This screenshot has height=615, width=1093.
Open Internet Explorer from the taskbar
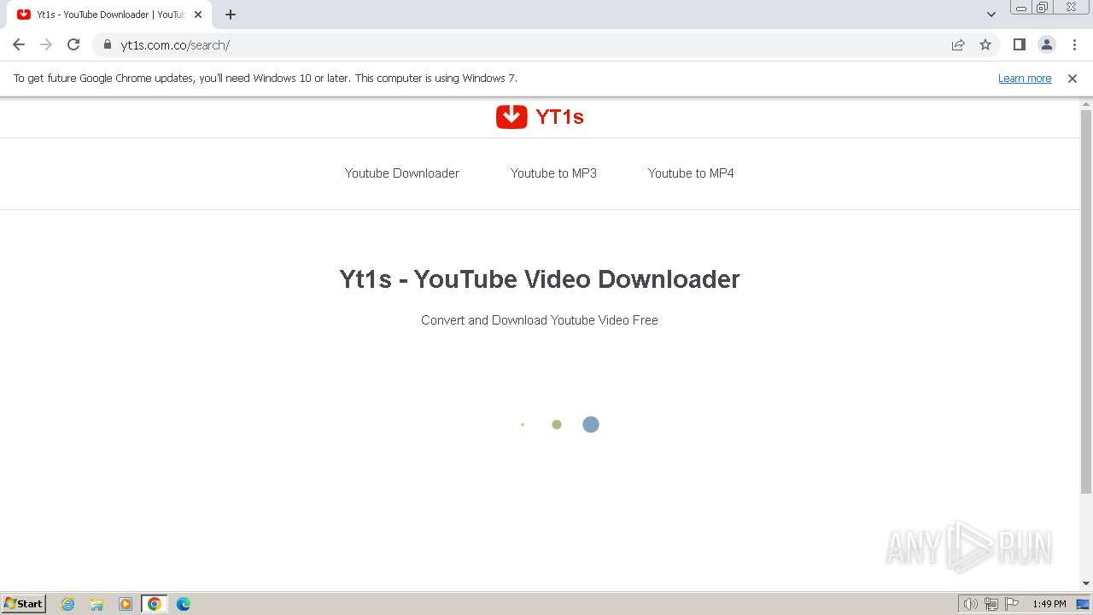point(68,604)
